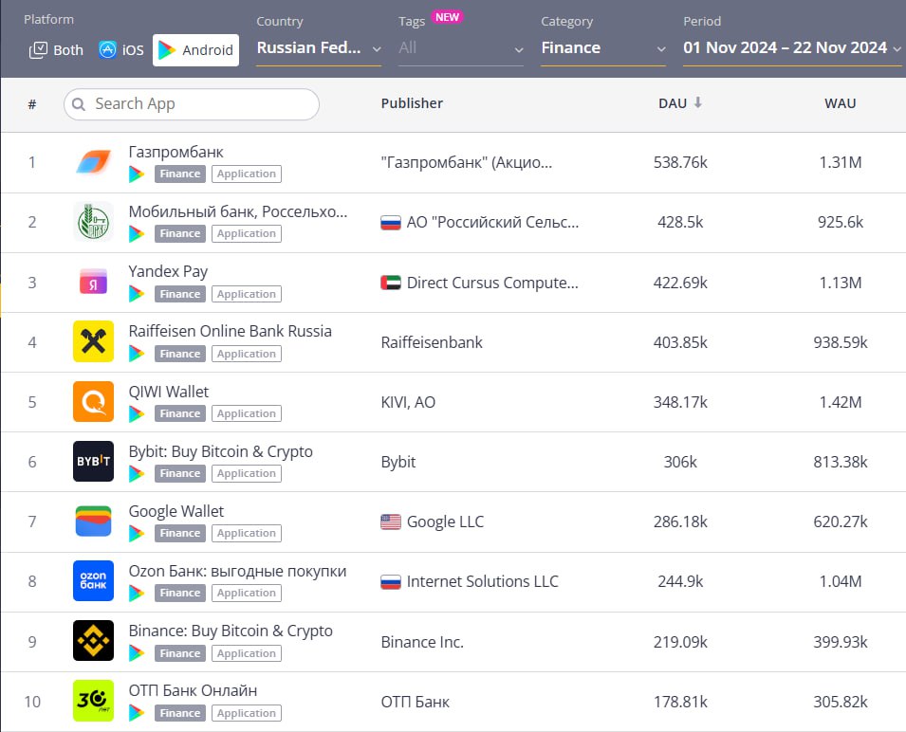
Task: Click Russian flag next to Internet Solutions LLC
Action: click(391, 581)
